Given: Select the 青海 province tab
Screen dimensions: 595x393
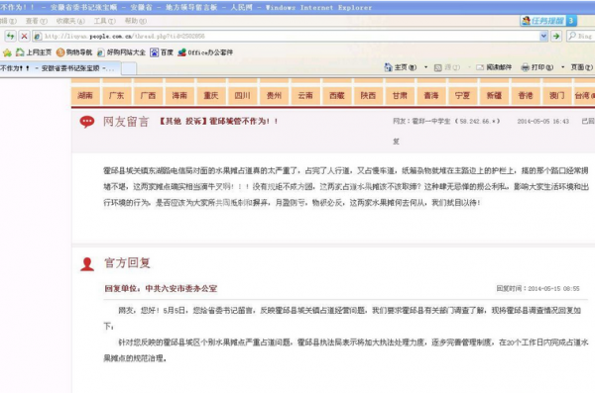Looking at the screenshot, I should tap(431, 95).
